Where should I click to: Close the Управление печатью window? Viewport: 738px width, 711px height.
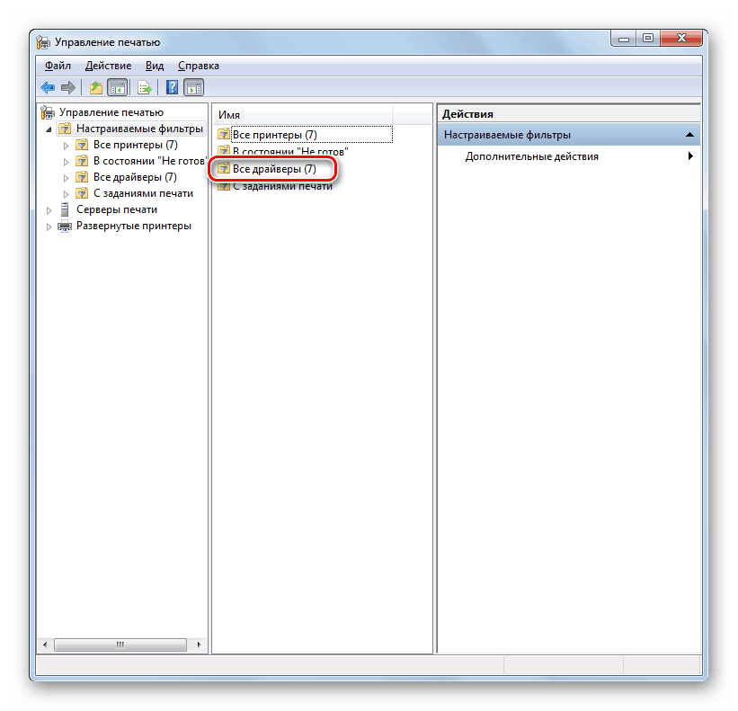(x=681, y=39)
